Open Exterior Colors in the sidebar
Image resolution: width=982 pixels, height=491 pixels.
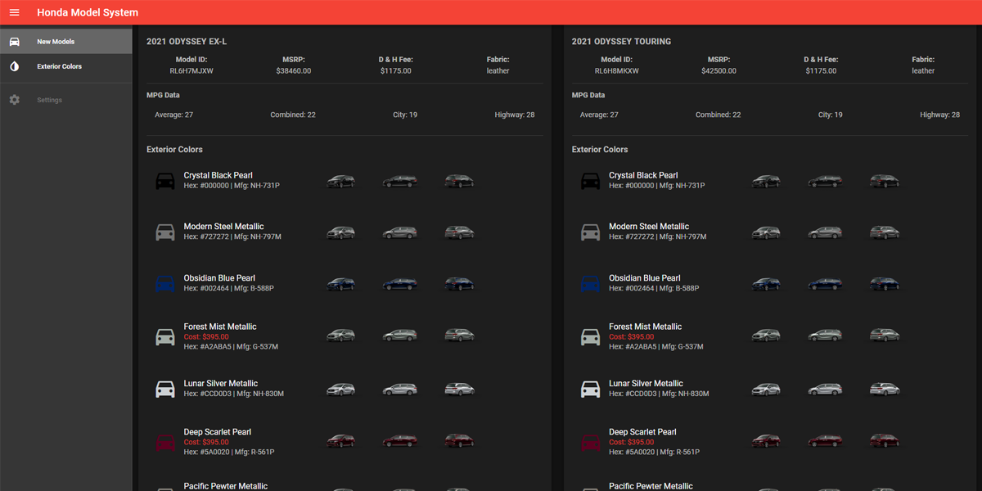(65, 66)
